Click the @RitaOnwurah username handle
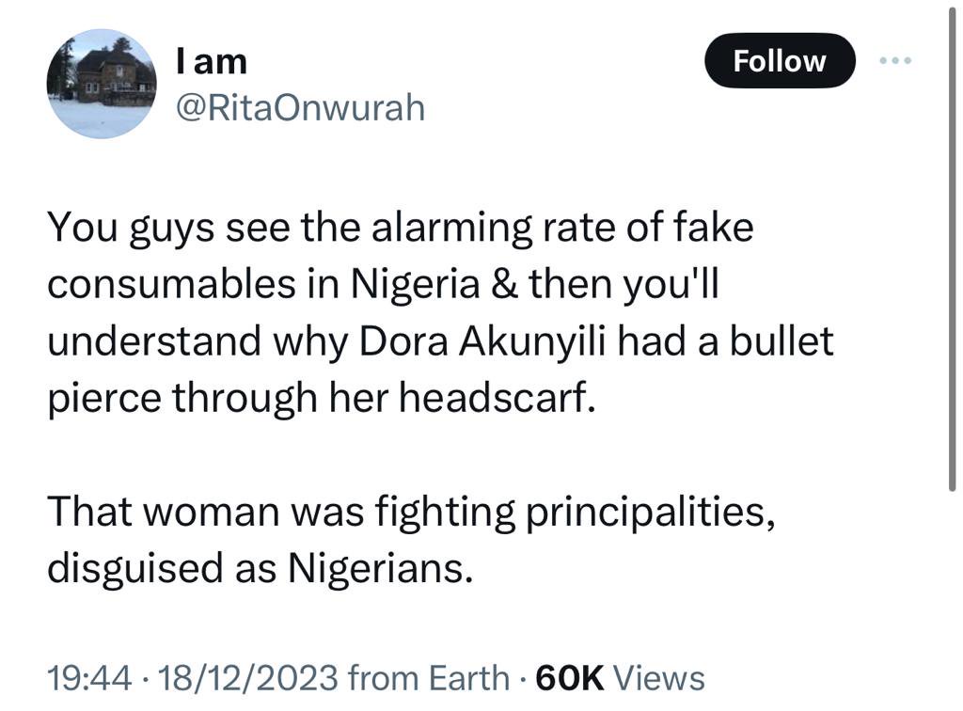 coord(299,107)
